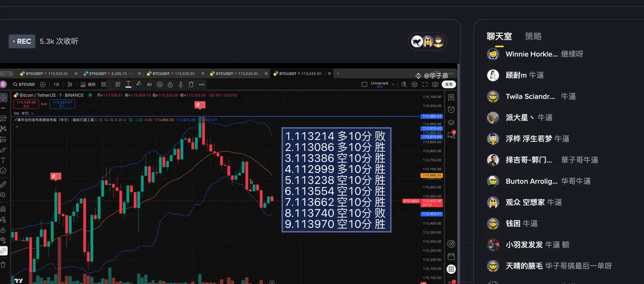Toggle hide all drawings eye icon
Image resolution: width=644 pixels, height=284 pixels.
pyautogui.click(x=3, y=240)
